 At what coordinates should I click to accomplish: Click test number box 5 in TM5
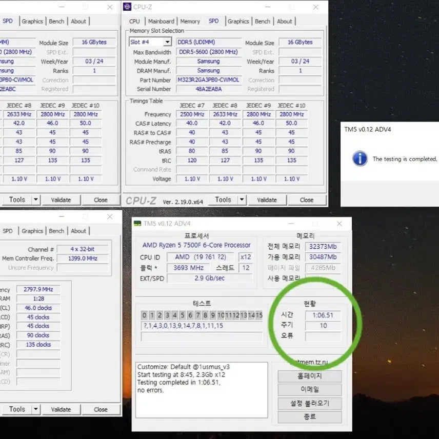(182, 315)
